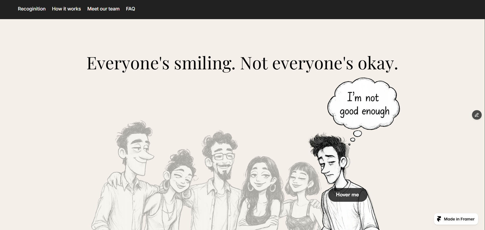485x230 pixels.
Task: Click the Hover me button
Action: (x=348, y=195)
